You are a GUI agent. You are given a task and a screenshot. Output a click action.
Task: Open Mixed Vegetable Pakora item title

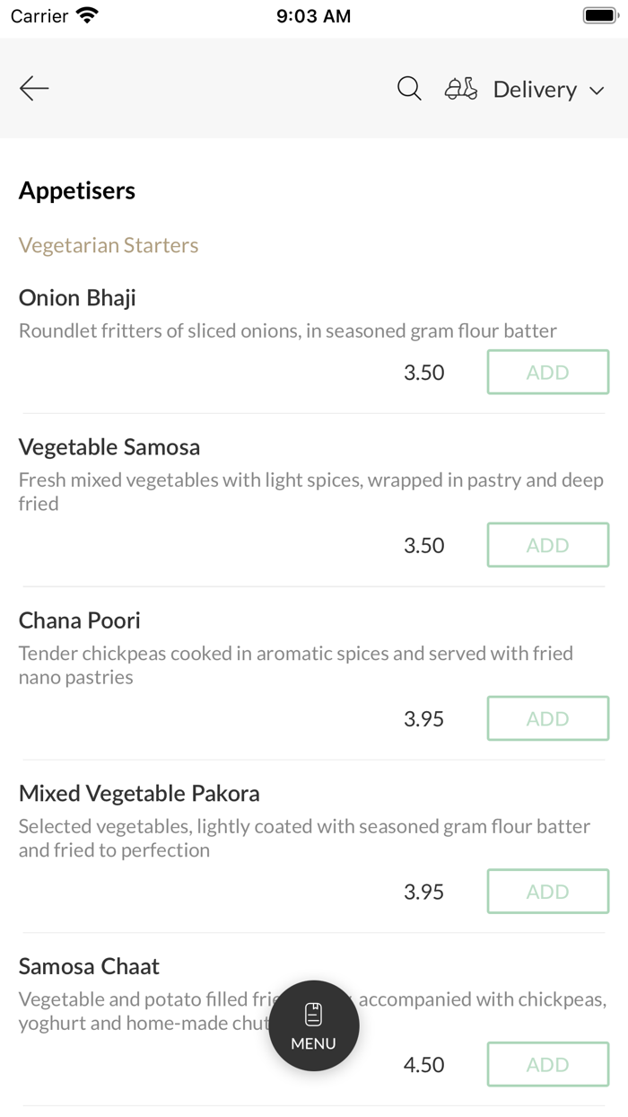[x=139, y=794]
